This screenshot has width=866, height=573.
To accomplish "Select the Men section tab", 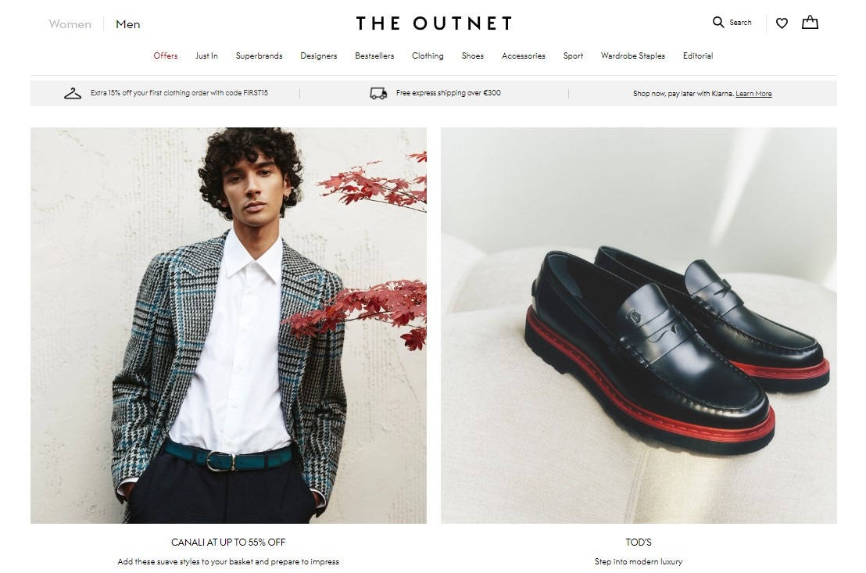I will (128, 24).
